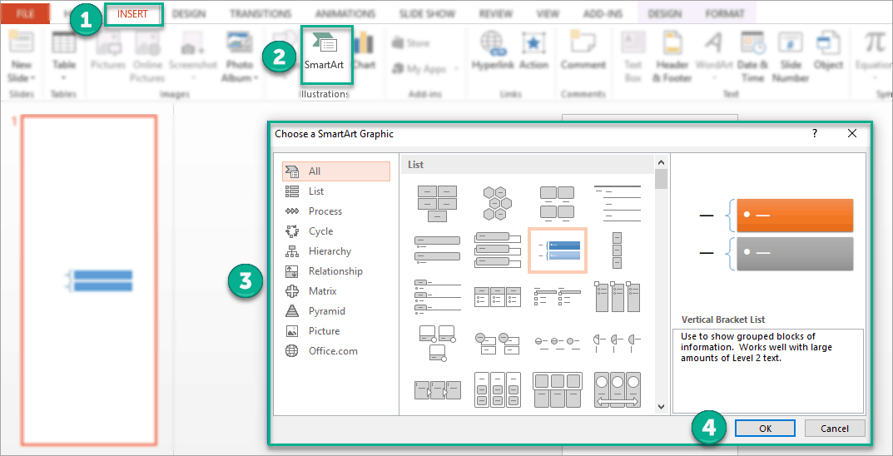Select the All category at the top of the list

click(x=336, y=171)
